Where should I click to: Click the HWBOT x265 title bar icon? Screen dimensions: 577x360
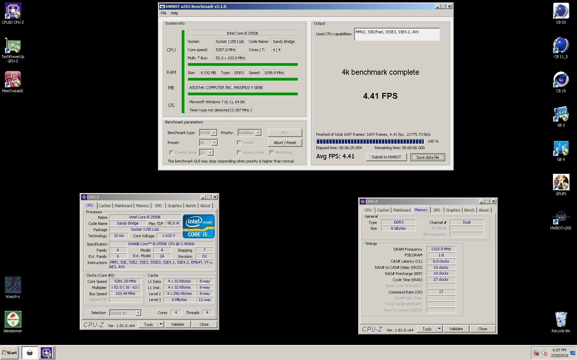pos(162,7)
